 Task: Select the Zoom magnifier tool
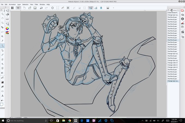[2, 14]
